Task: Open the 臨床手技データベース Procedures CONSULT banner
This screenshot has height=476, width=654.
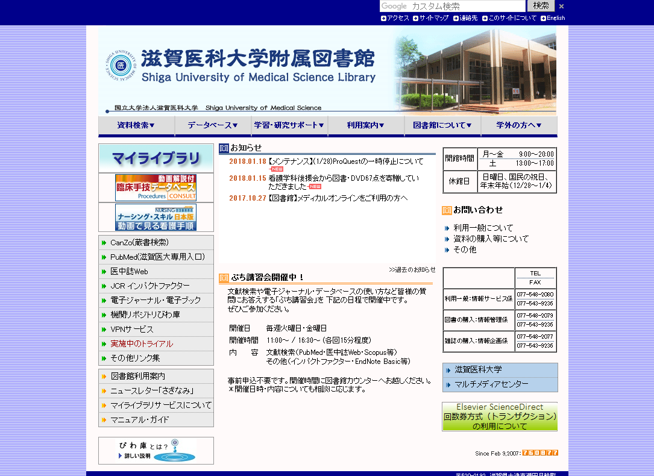Action: click(156, 187)
